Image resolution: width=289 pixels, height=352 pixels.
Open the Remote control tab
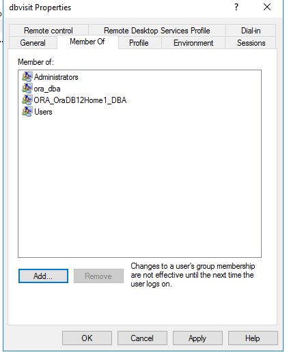pyautogui.click(x=49, y=31)
